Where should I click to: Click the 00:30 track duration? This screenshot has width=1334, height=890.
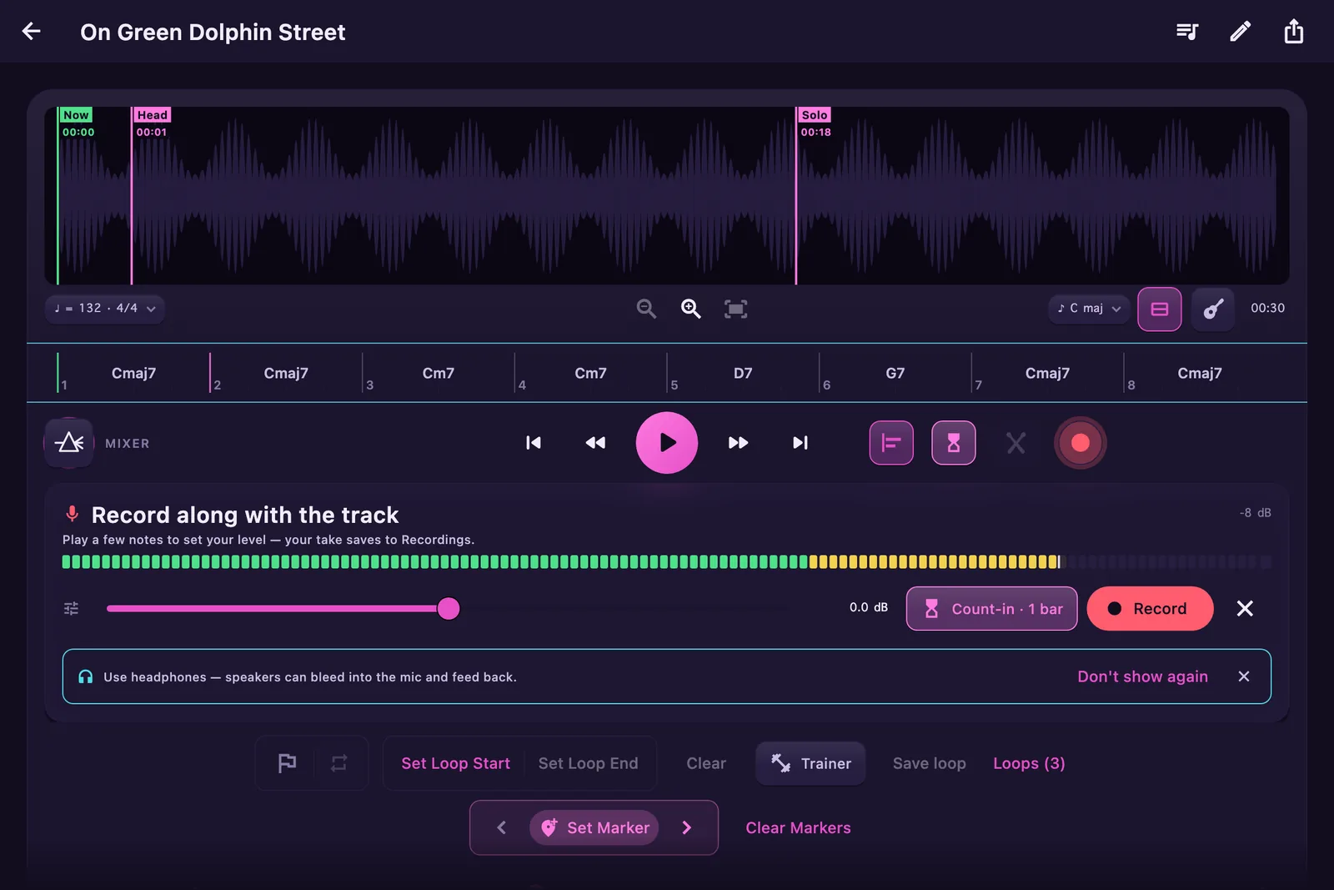(x=1267, y=308)
